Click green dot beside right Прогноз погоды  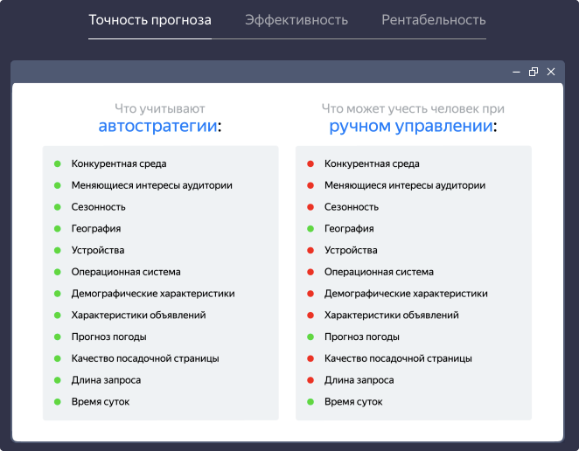pos(310,337)
